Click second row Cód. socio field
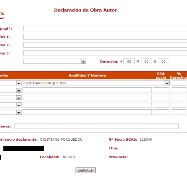 point(161,90)
